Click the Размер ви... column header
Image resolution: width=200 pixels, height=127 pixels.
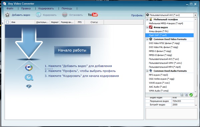tap(67, 22)
